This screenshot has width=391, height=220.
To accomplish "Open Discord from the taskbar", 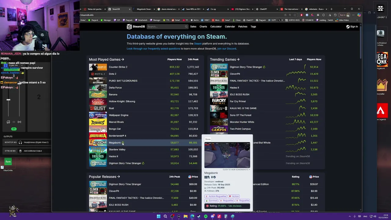I will click(212, 216).
